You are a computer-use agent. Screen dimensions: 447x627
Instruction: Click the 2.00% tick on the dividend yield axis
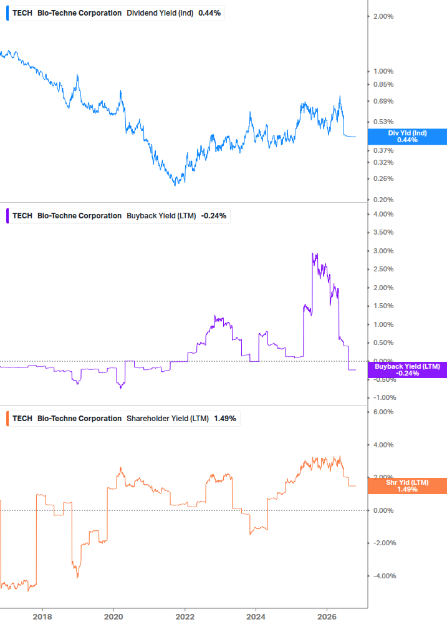pos(383,16)
